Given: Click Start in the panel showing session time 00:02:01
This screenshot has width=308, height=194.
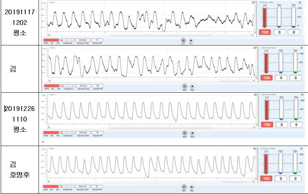Looking at the screenshot, I should tap(184, 86).
